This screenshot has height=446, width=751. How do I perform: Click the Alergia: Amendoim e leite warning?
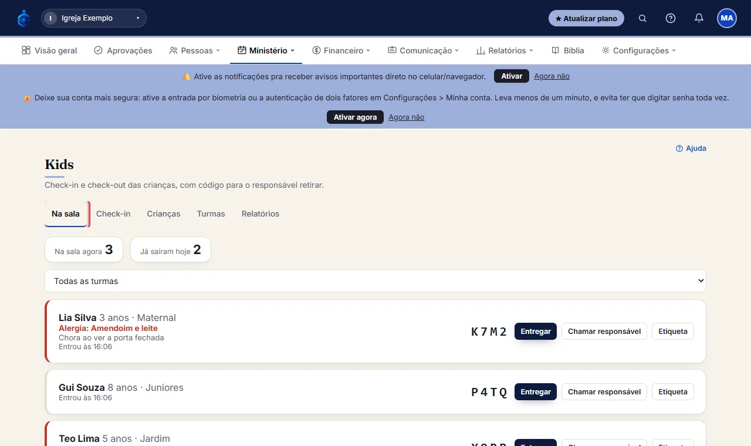point(108,328)
